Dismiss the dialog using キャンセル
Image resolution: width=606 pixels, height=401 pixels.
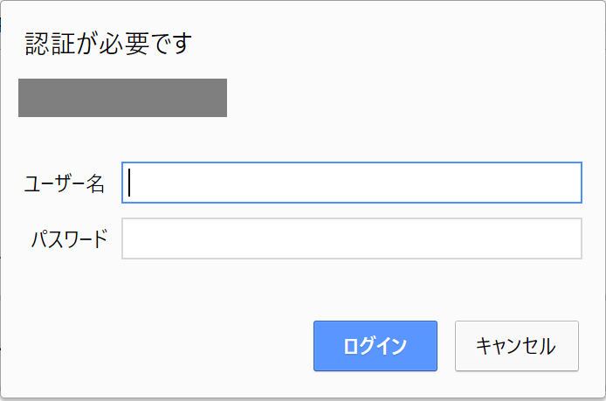pyautogui.click(x=516, y=346)
